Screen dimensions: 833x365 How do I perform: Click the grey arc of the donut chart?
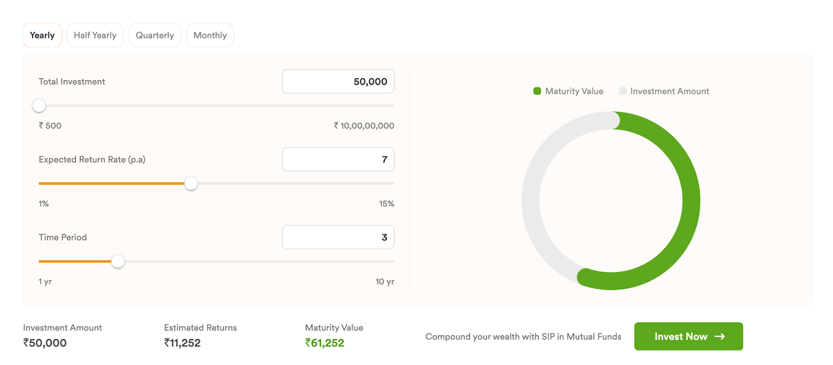[x=531, y=201]
